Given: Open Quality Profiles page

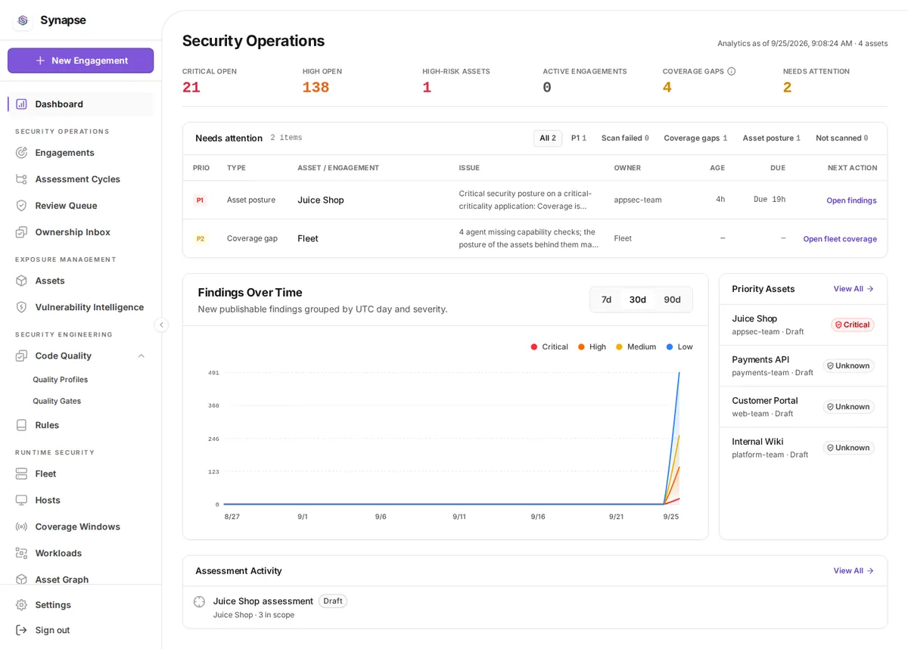Looking at the screenshot, I should (61, 380).
